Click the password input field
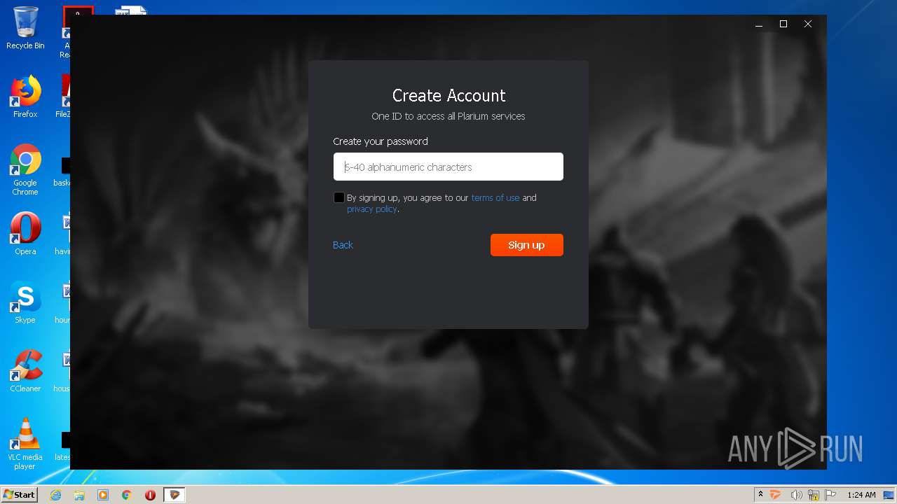Viewport: 897px width, 504px height. (x=448, y=167)
